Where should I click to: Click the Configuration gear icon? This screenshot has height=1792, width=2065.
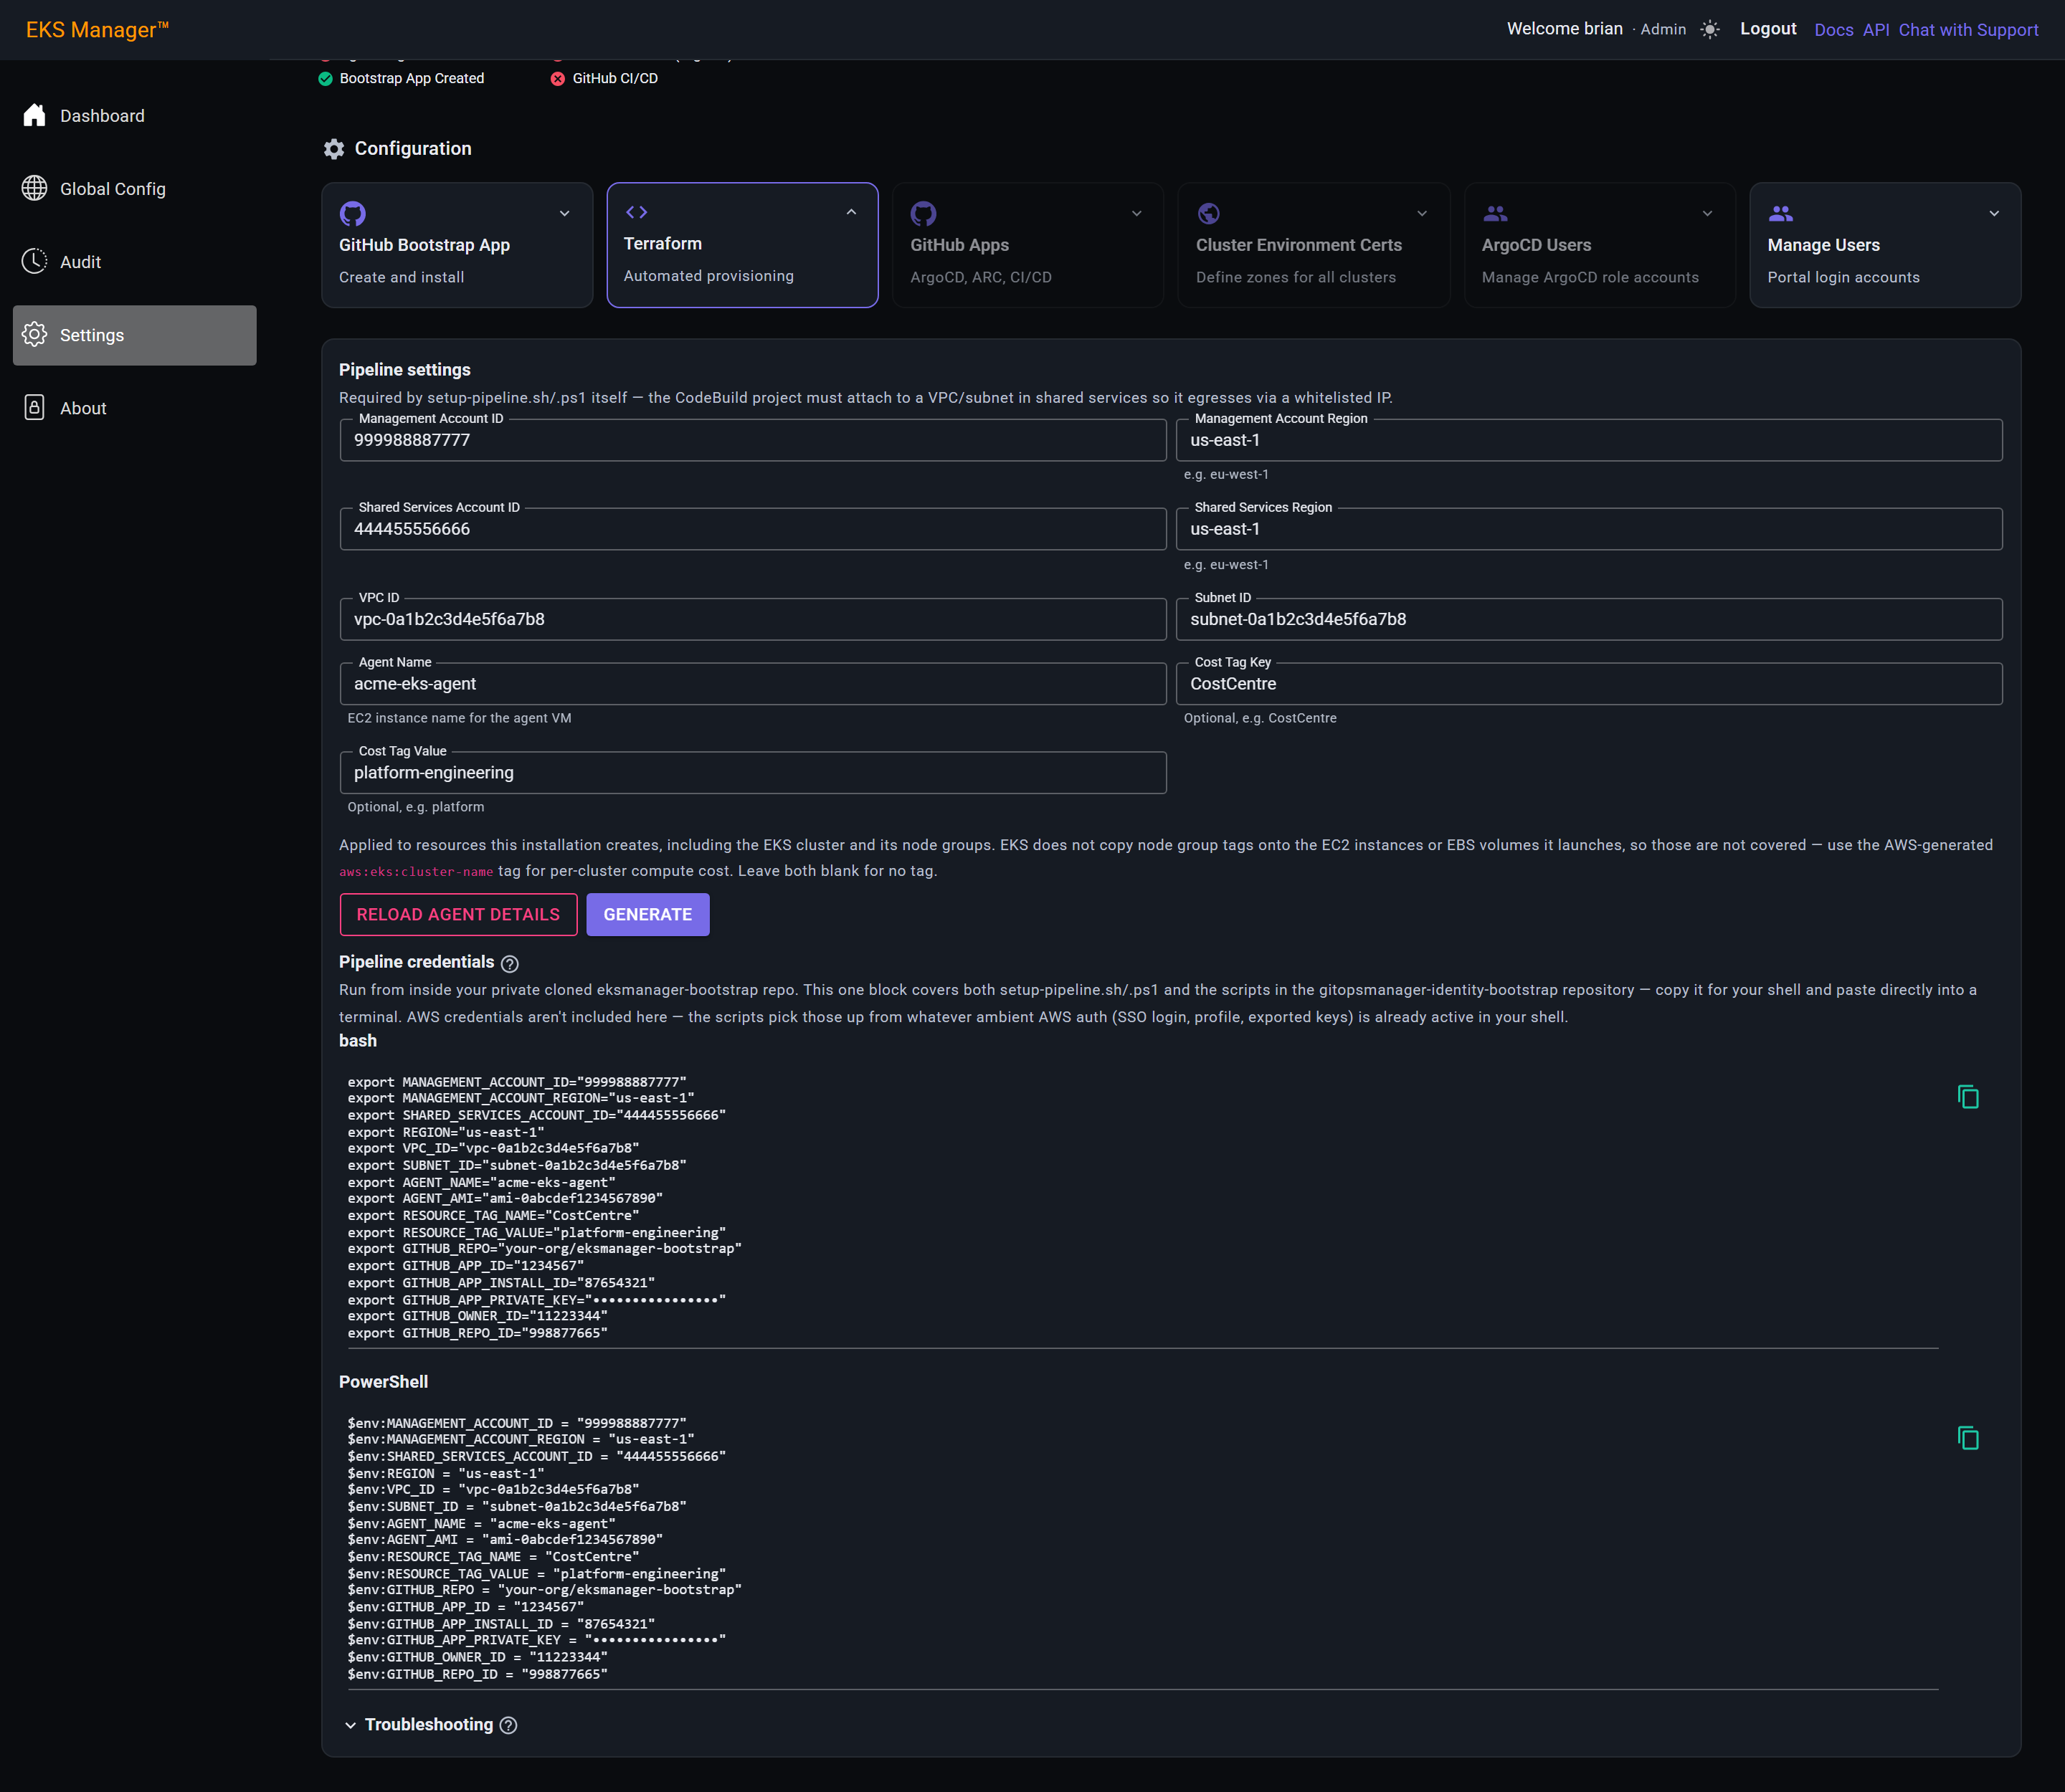pos(334,149)
